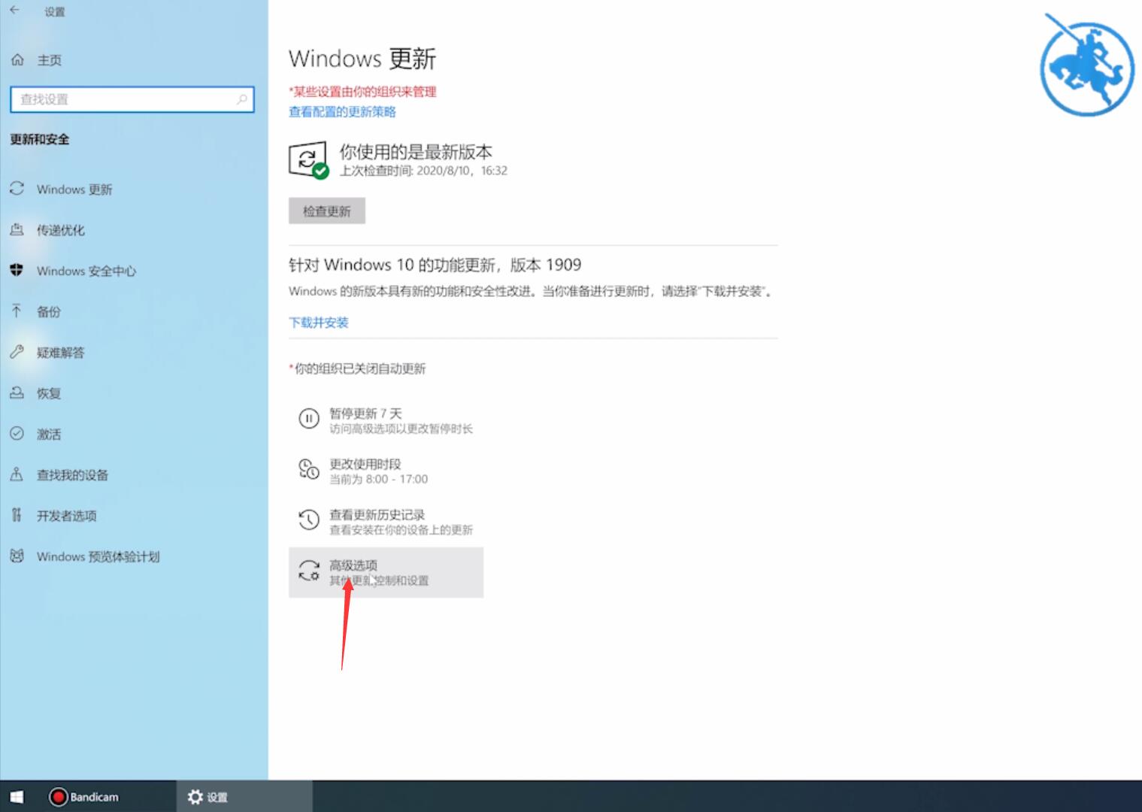
Task: Click the 开发者选项 tools icon
Action: point(17,515)
